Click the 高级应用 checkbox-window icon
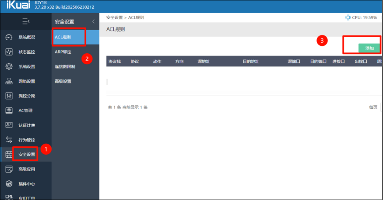383x200 pixels. click(x=9, y=169)
